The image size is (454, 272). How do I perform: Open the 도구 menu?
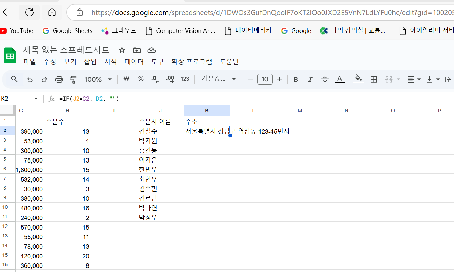(x=158, y=62)
